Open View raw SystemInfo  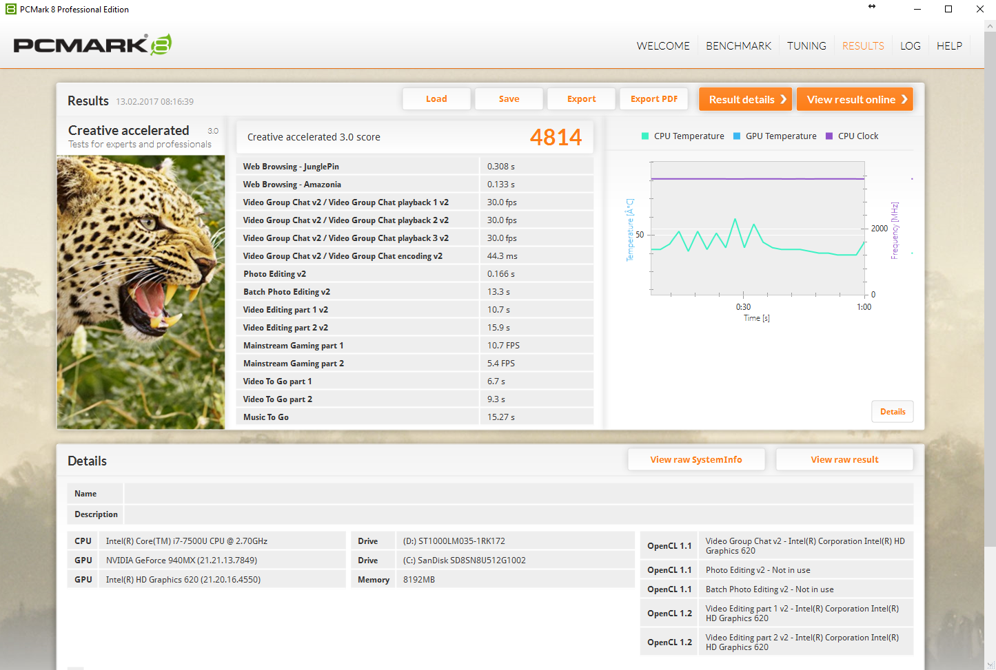(x=696, y=460)
